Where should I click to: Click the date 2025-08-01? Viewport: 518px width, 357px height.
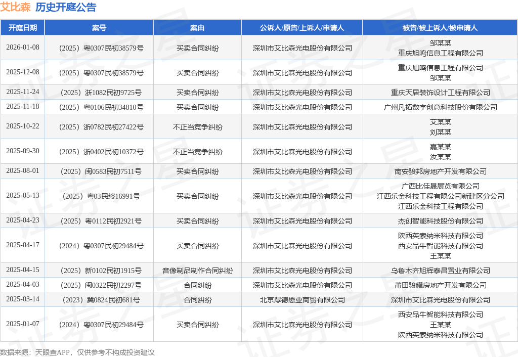pyautogui.click(x=22, y=171)
